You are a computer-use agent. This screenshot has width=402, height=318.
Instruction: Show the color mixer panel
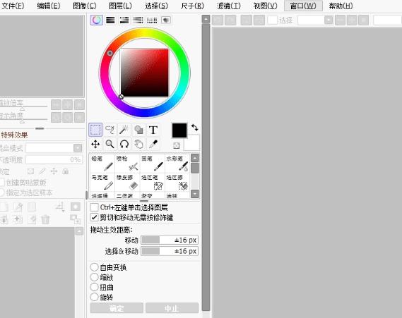pyautogui.click(x=138, y=20)
